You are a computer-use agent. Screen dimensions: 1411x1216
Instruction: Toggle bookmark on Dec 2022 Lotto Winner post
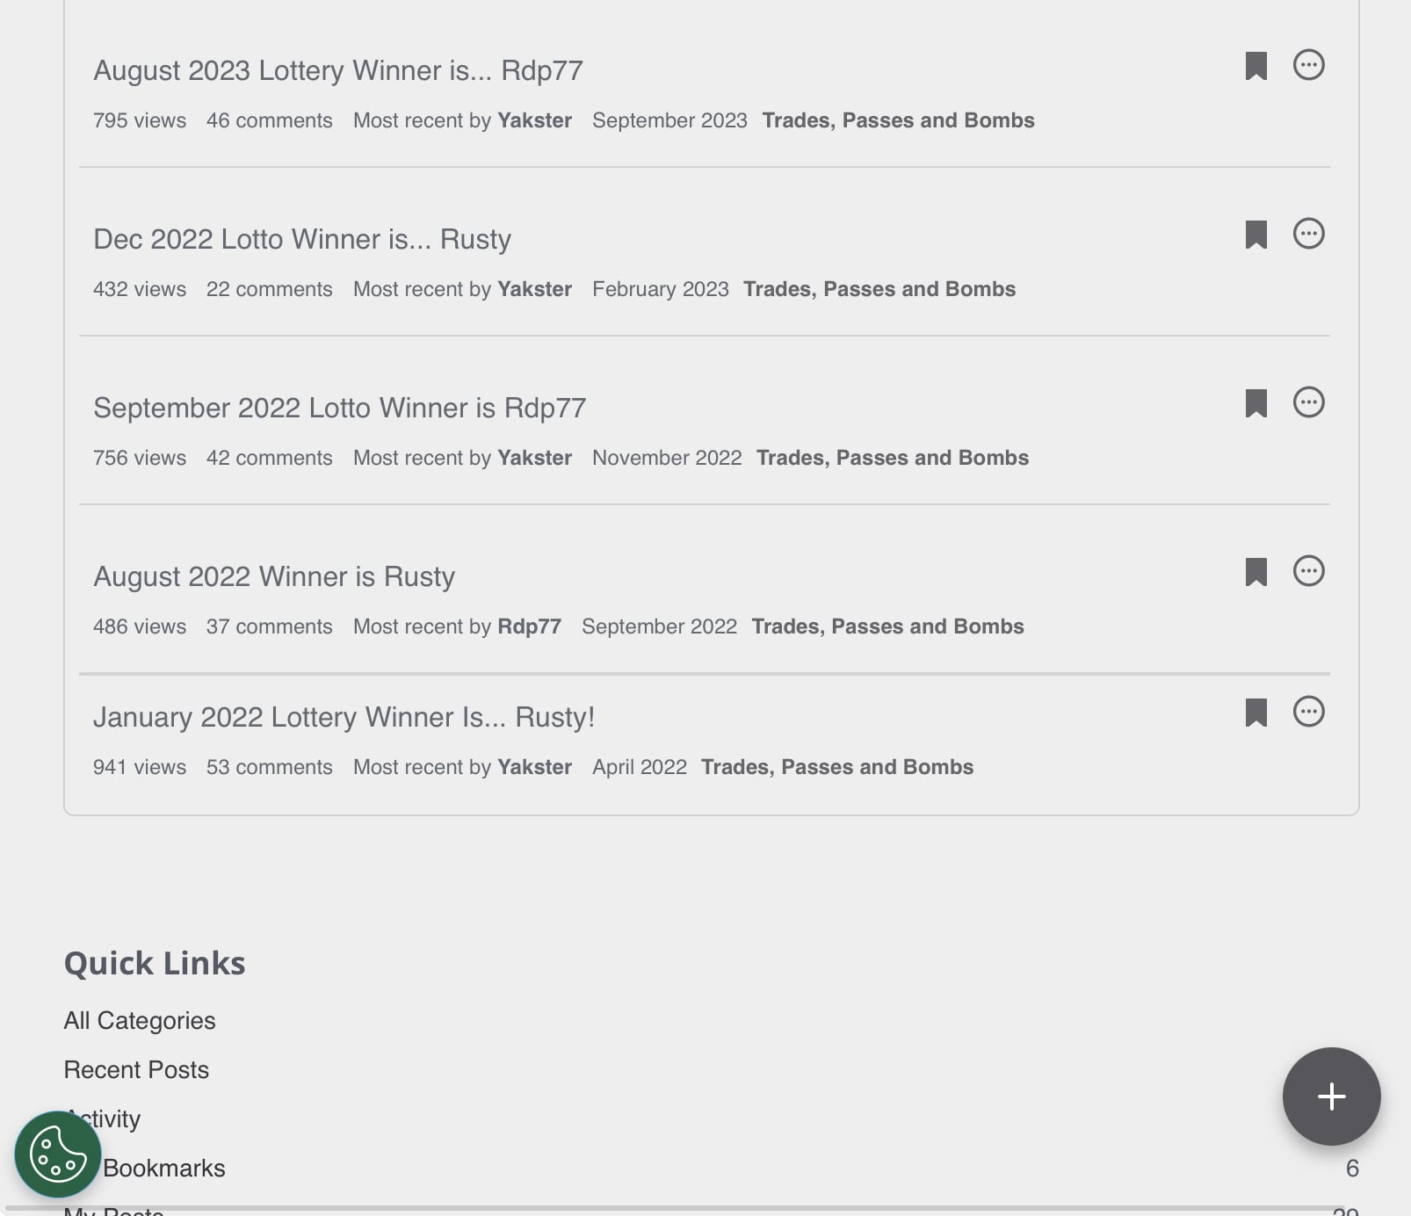1256,235
